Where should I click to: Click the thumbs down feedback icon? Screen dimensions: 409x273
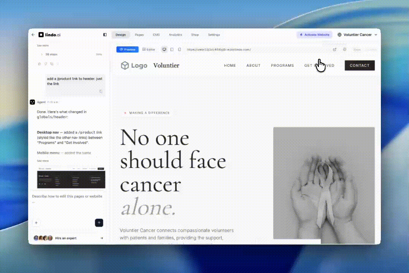click(46, 64)
